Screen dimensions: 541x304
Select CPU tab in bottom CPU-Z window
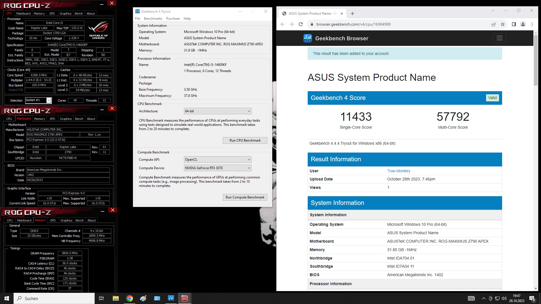pyautogui.click(x=10, y=220)
